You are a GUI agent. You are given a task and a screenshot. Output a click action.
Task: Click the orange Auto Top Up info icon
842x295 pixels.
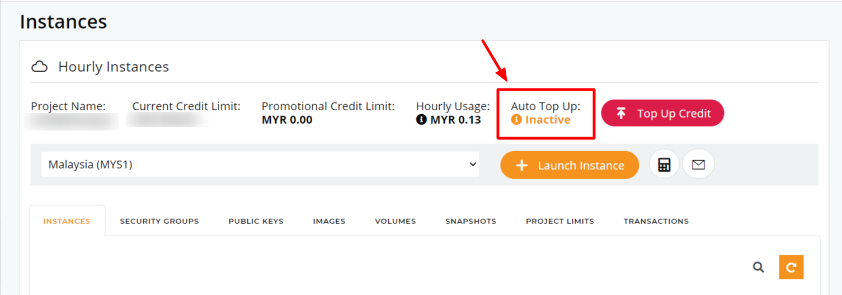point(516,120)
